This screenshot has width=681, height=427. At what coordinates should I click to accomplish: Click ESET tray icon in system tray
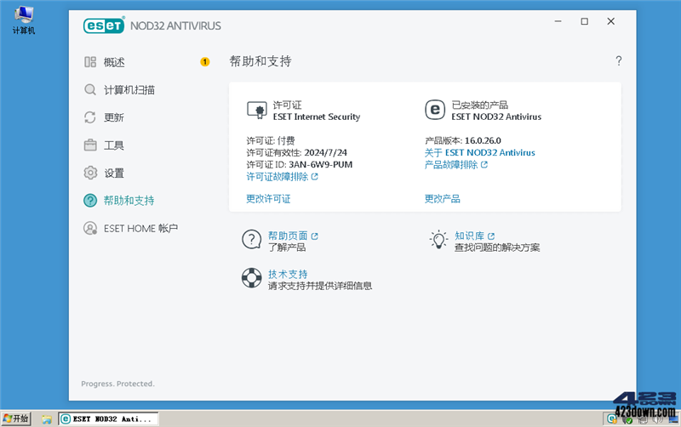click(612, 418)
